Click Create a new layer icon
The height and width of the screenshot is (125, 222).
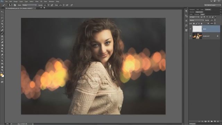pos(215,122)
